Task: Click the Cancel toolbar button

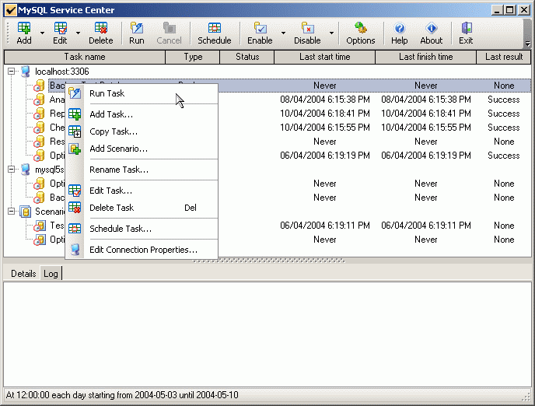Action: coord(169,33)
